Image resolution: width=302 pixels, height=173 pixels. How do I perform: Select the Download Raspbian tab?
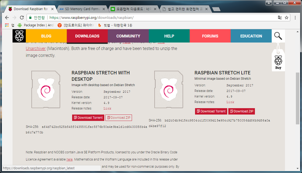pos(31,9)
